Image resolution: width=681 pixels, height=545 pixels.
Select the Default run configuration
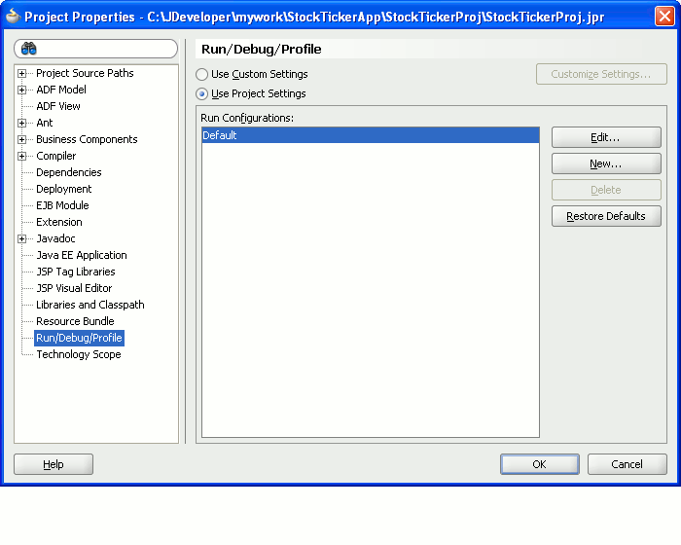[370, 136]
